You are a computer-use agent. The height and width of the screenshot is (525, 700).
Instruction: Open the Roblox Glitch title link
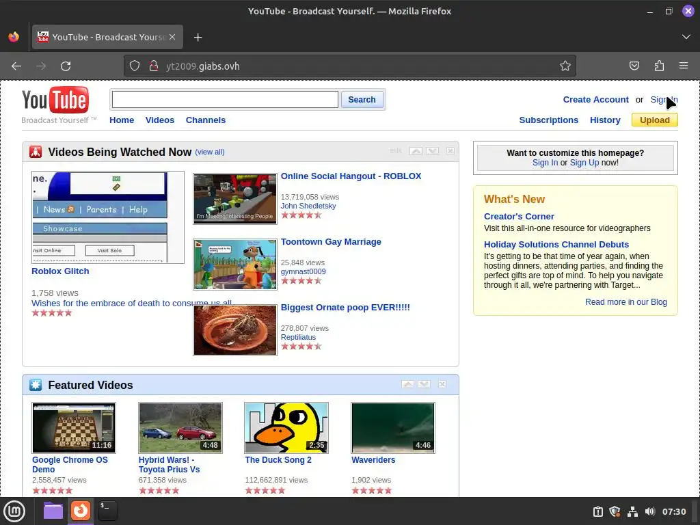[60, 271]
